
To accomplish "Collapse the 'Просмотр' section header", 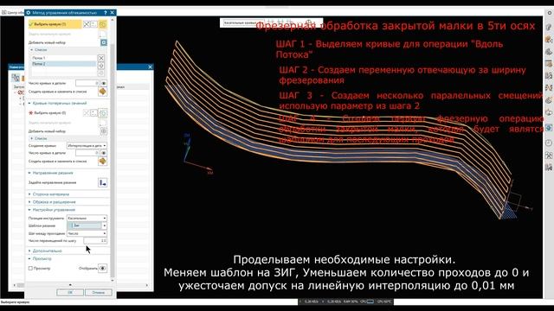I will [42, 259].
